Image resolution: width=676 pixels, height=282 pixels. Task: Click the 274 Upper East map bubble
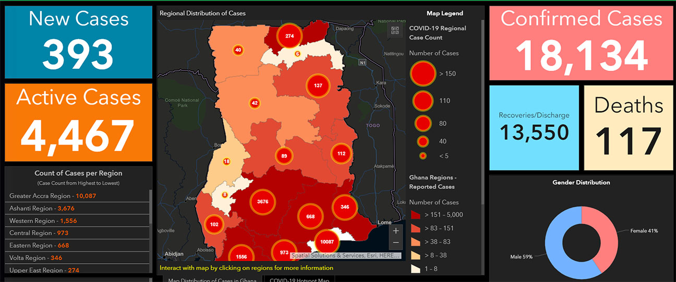290,36
